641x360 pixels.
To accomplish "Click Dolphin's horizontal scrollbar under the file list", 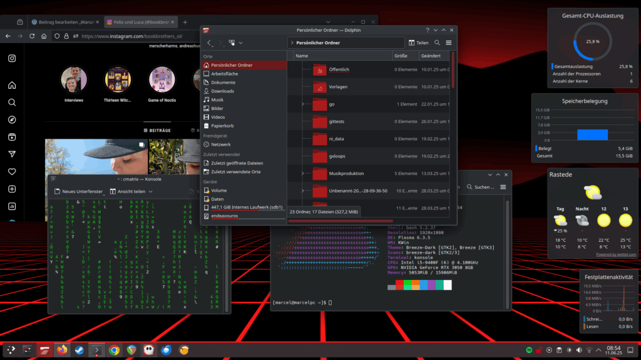I will (340, 221).
